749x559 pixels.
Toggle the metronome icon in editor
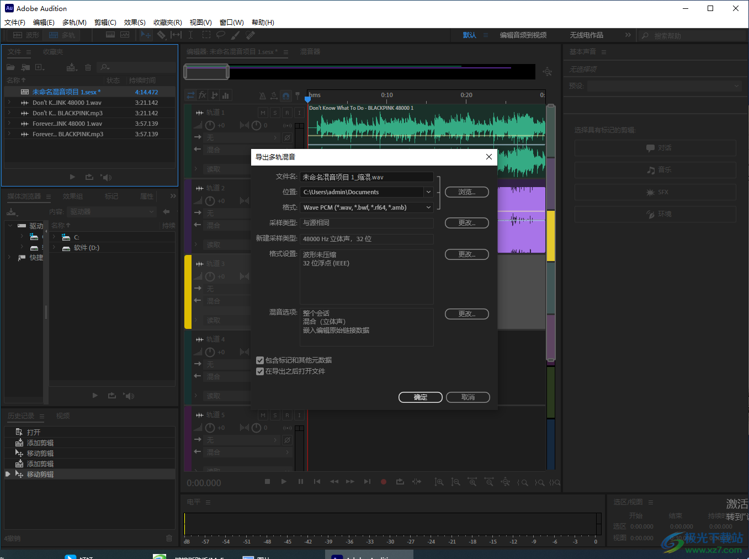click(x=262, y=95)
